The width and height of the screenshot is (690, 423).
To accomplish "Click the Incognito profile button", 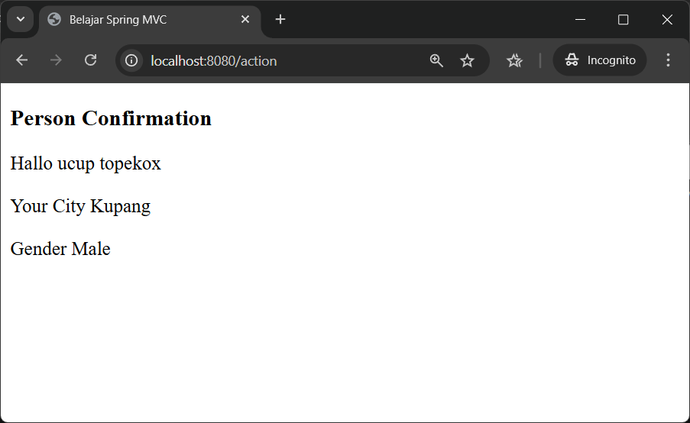I will tap(600, 60).
